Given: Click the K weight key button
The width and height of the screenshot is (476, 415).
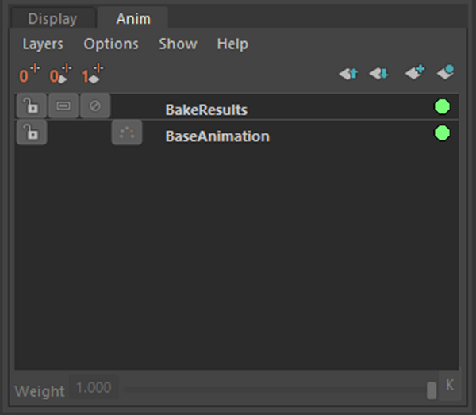Looking at the screenshot, I should 449,384.
